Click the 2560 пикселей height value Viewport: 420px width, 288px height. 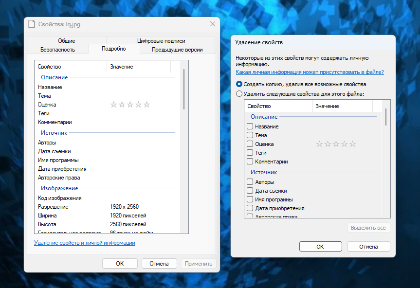point(128,224)
